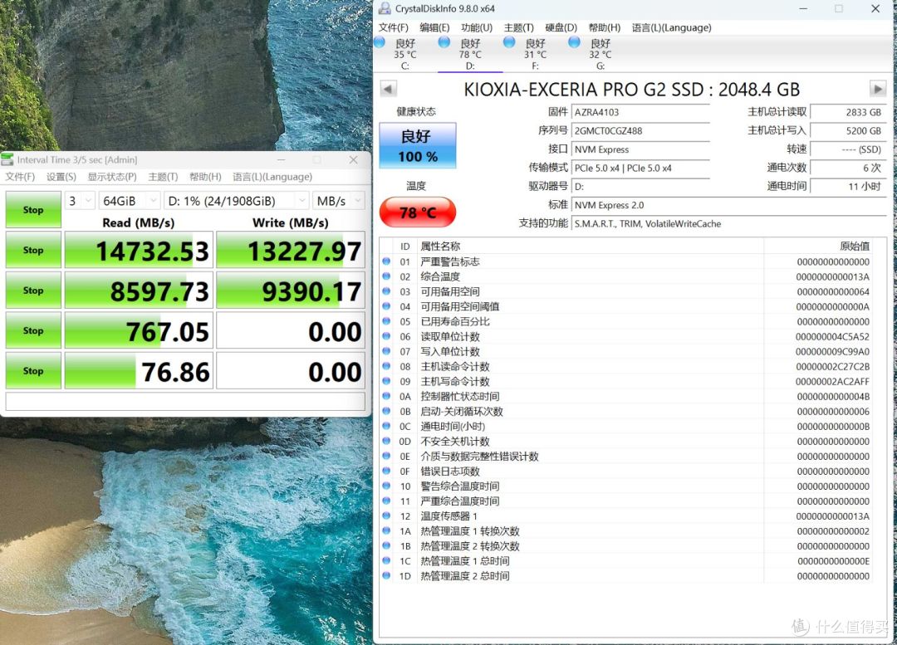Click the firmware field AZRA4103
The width and height of the screenshot is (897, 645).
(x=640, y=112)
